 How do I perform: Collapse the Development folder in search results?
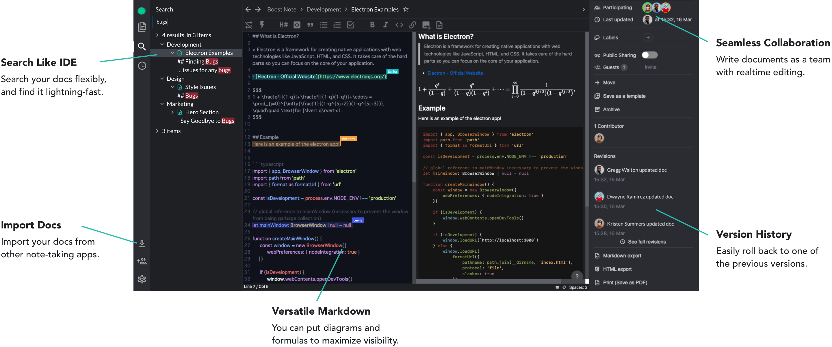coord(162,44)
